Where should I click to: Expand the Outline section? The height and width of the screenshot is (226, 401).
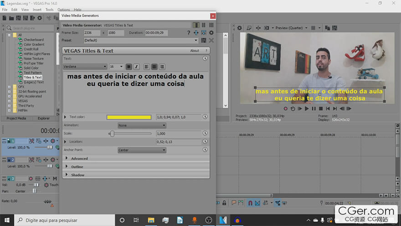67,167
